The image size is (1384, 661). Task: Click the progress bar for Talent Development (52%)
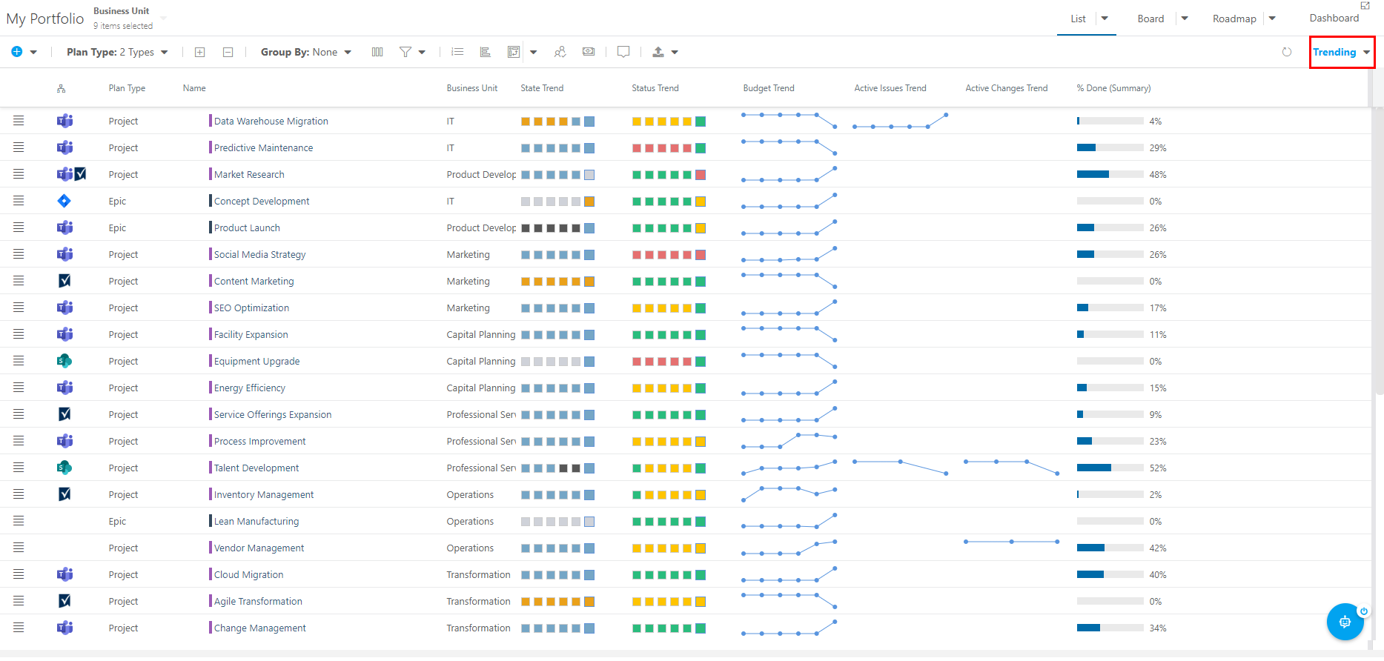pyautogui.click(x=1110, y=468)
